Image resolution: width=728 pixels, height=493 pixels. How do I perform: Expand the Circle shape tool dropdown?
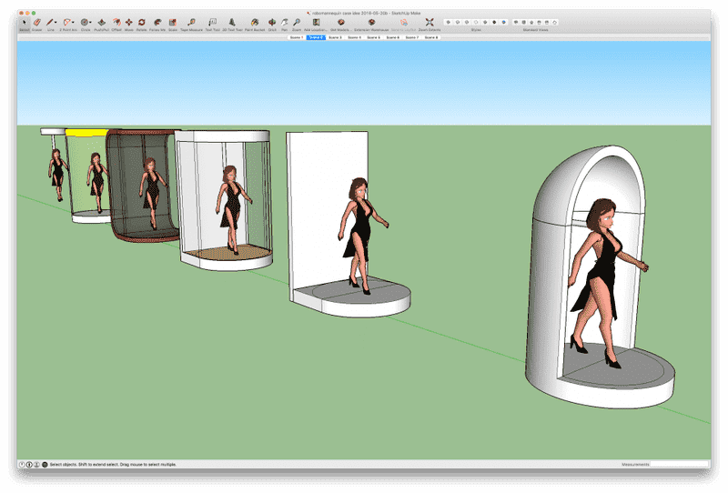pos(90,22)
